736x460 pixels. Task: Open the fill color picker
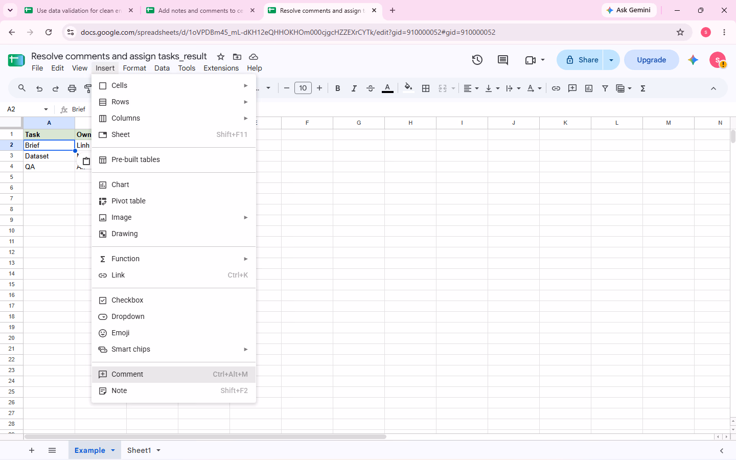[x=408, y=88]
